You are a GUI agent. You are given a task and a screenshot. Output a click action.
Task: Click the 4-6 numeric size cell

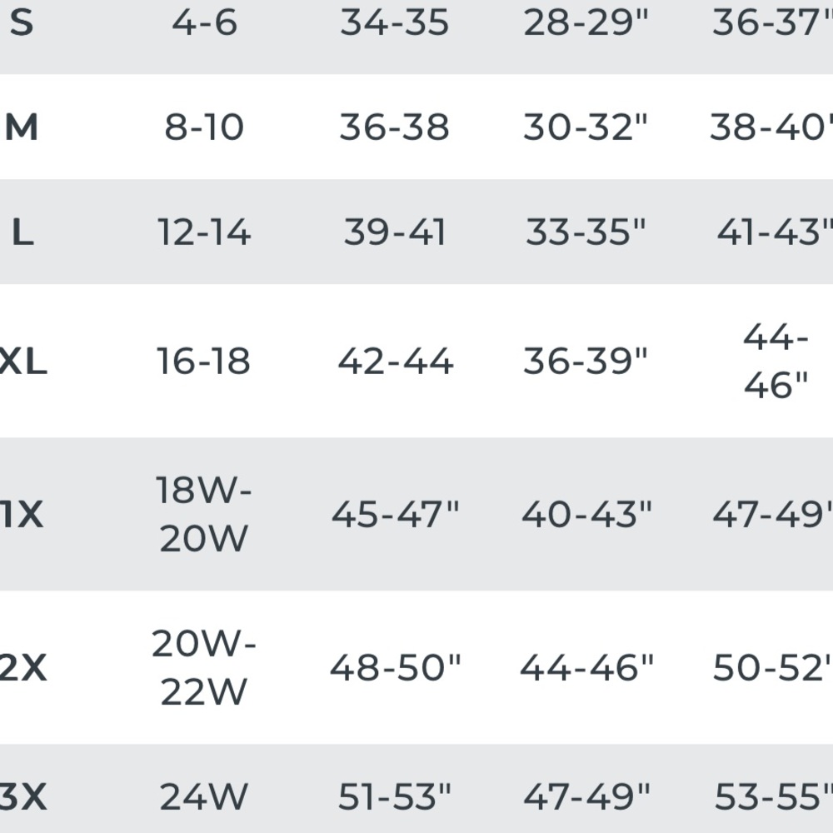tap(204, 23)
